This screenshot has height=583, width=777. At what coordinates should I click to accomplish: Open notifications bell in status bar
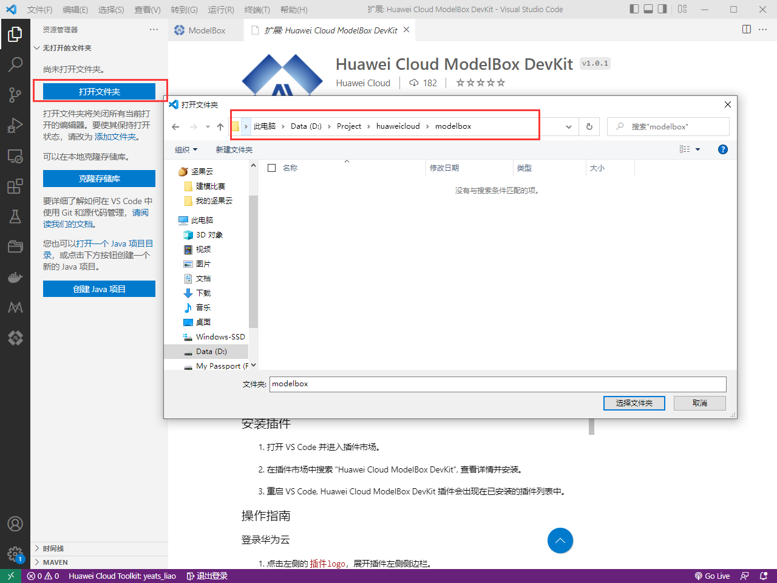pos(764,576)
